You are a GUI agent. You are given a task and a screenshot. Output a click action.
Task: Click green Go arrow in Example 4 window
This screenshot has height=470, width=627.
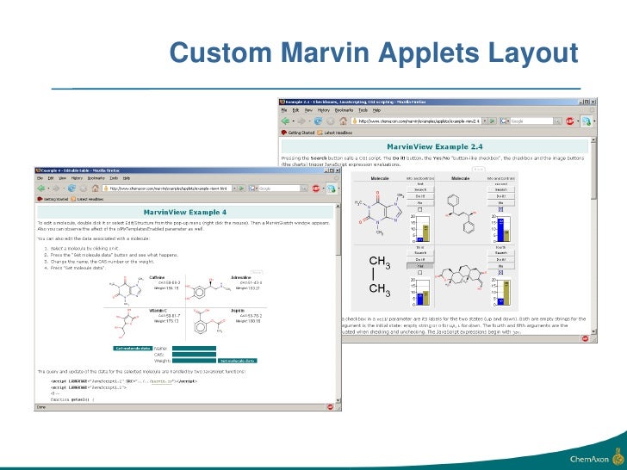(241, 189)
